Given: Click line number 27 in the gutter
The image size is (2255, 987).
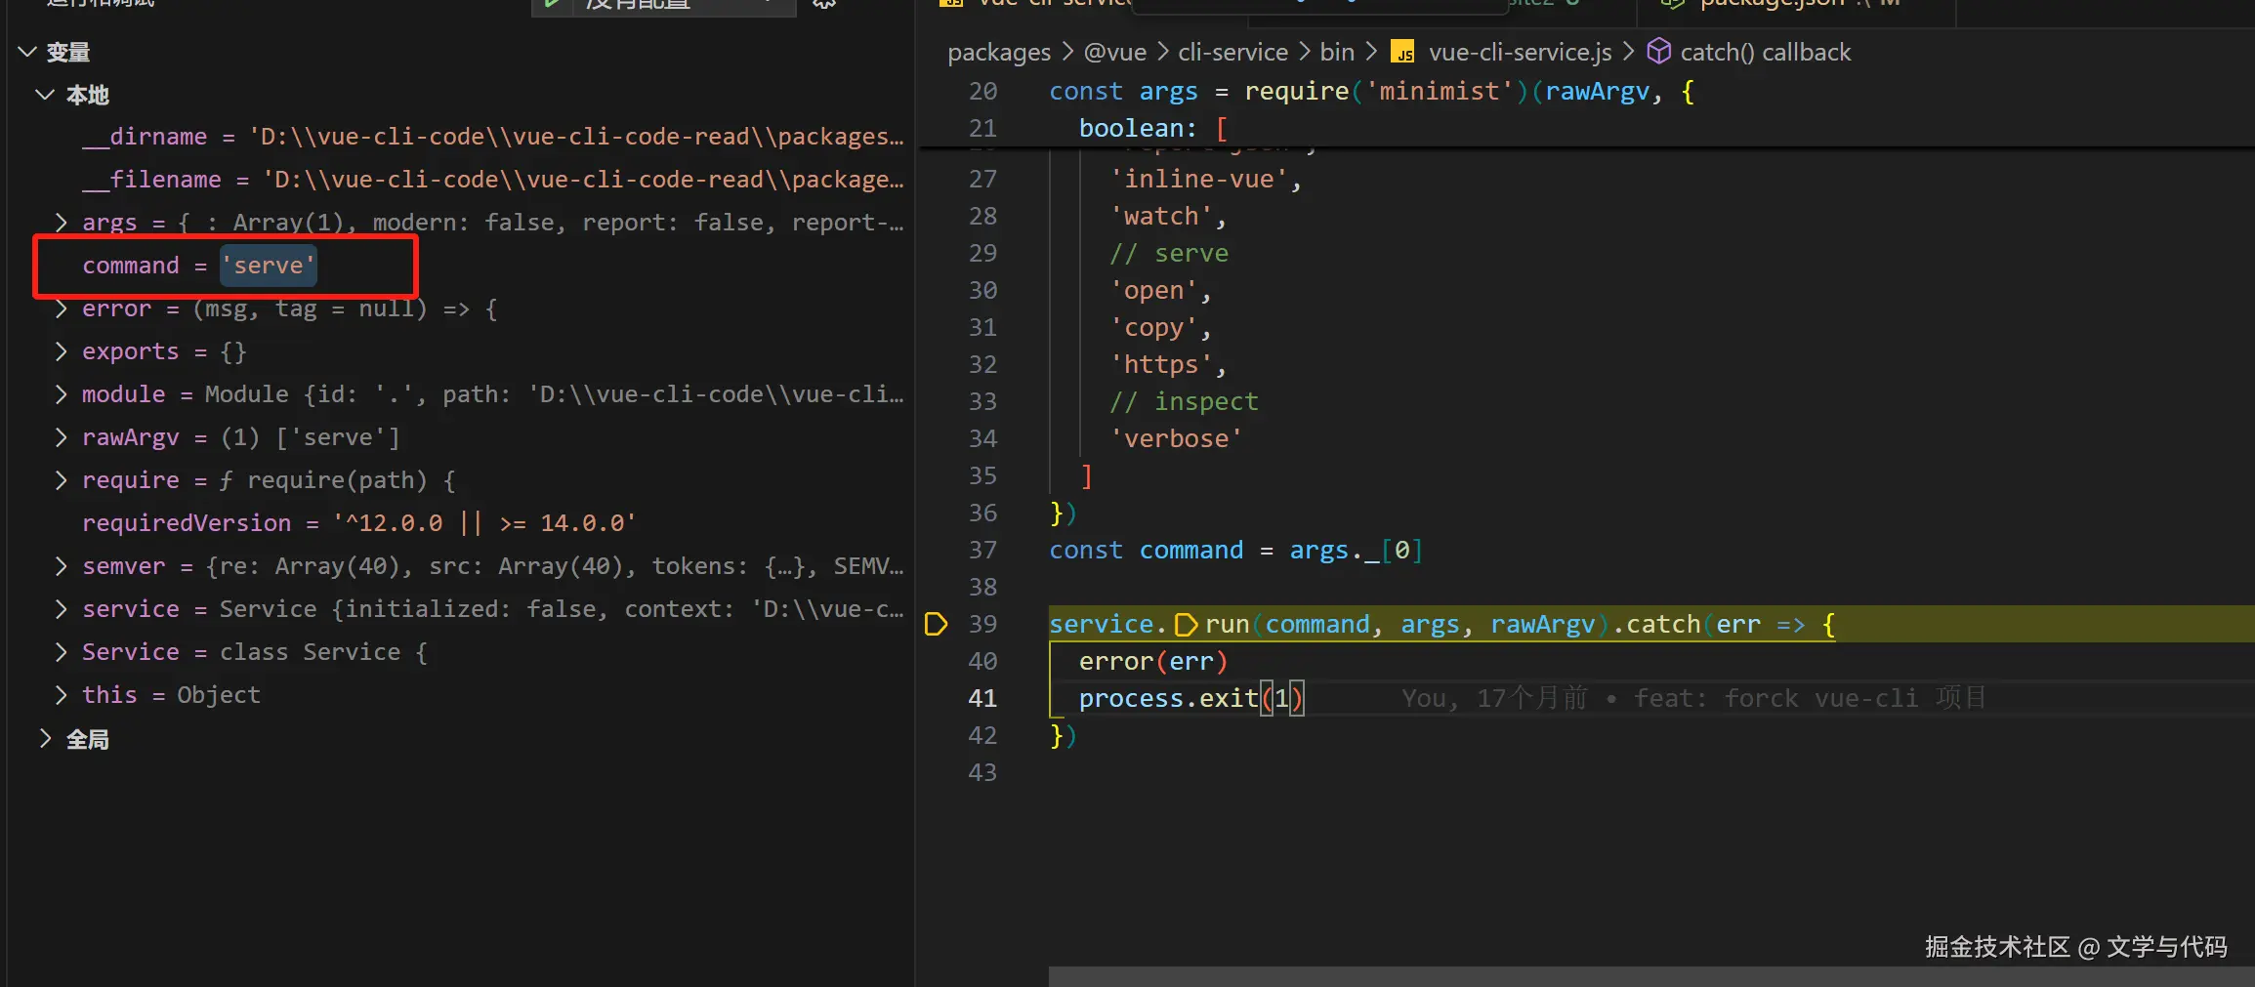Looking at the screenshot, I should pyautogui.click(x=982, y=180).
